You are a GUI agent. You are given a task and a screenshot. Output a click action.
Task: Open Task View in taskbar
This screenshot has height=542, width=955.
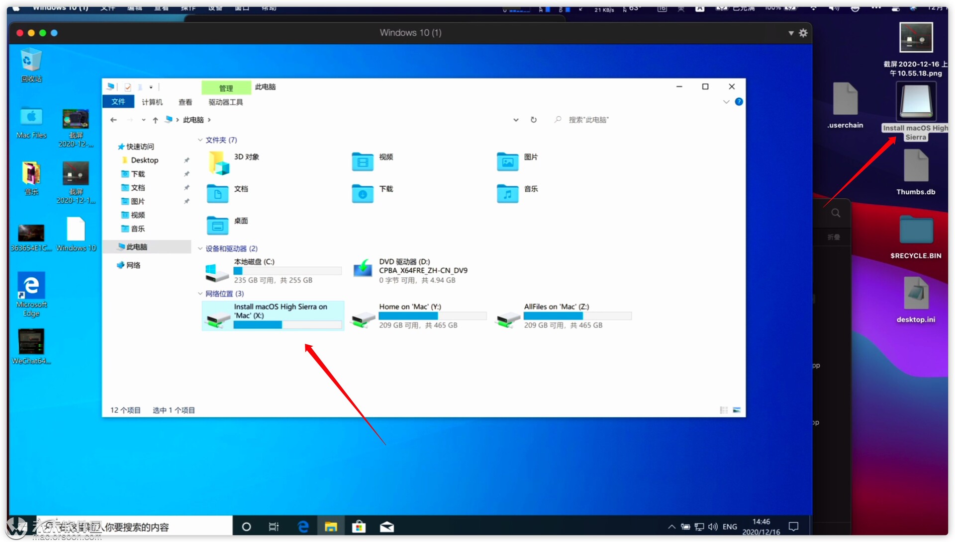pyautogui.click(x=274, y=527)
